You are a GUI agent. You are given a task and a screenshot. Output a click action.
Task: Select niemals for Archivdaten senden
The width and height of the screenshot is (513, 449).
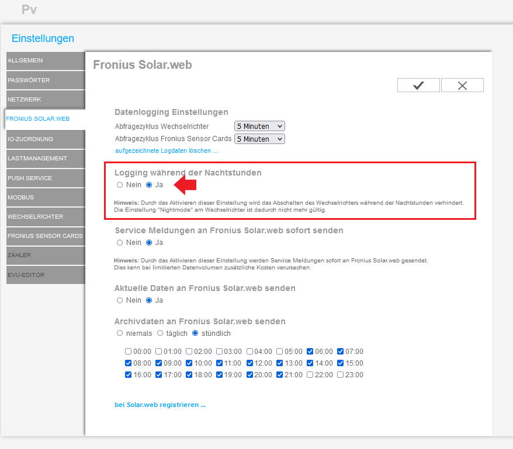pyautogui.click(x=120, y=334)
